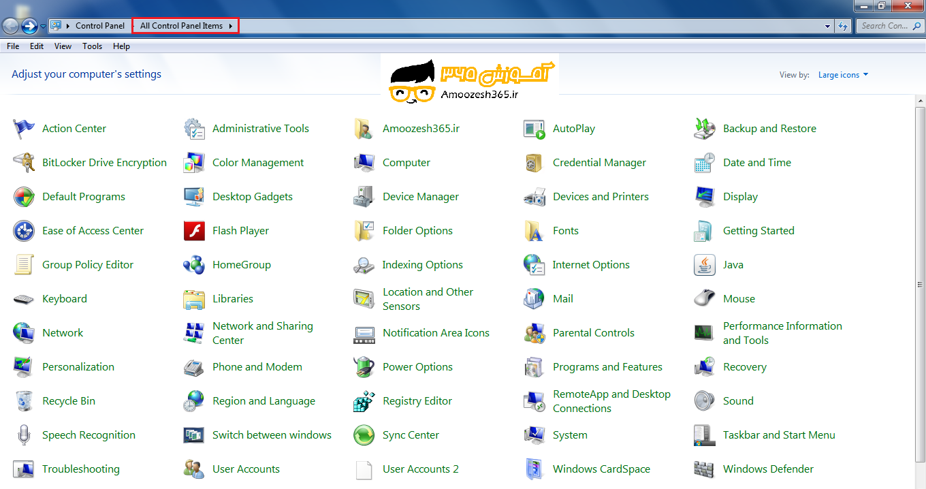This screenshot has width=926, height=489.
Task: Click the HomeGroup spheres icon
Action: 194,265
